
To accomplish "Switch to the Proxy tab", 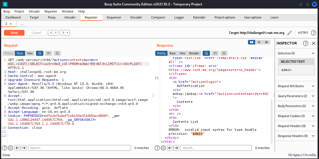I will (52, 17).
